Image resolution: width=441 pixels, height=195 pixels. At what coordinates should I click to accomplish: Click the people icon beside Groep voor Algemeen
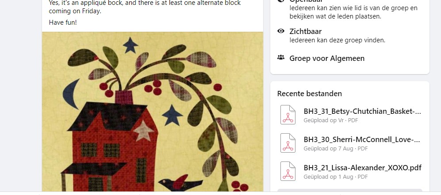coord(281,58)
